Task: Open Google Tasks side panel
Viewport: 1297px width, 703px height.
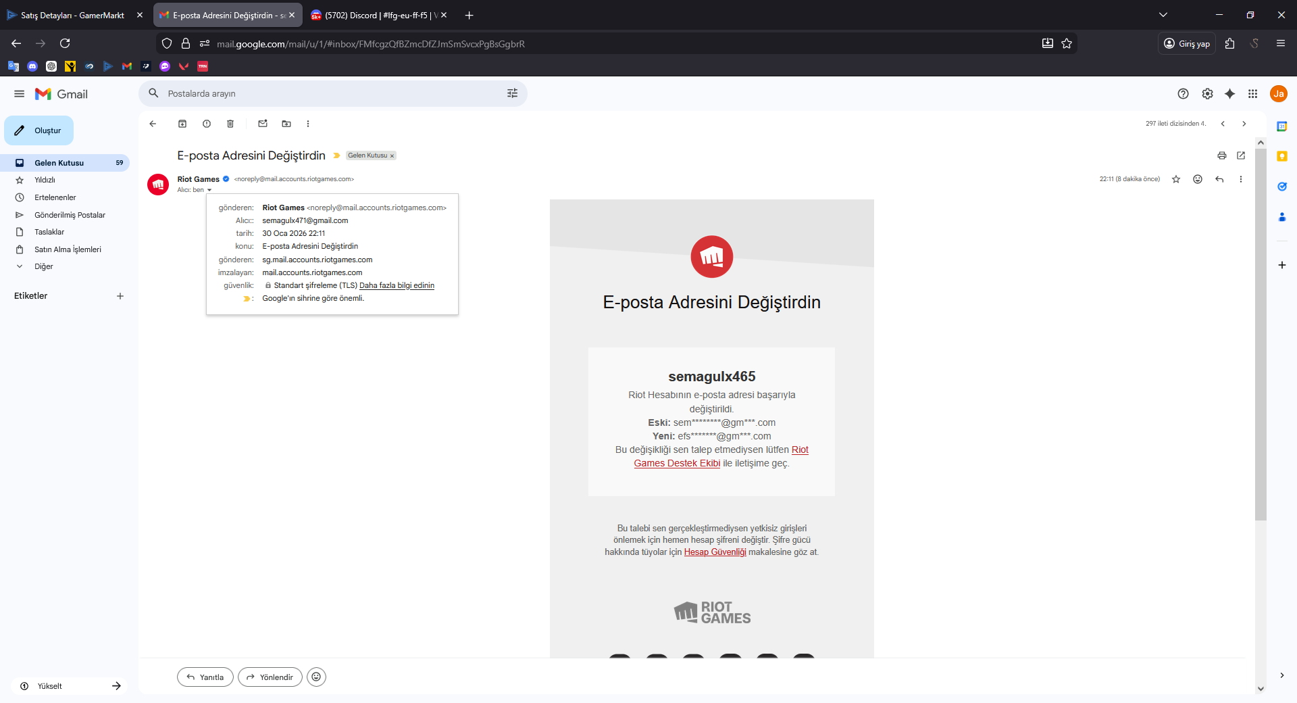Action: (1282, 187)
